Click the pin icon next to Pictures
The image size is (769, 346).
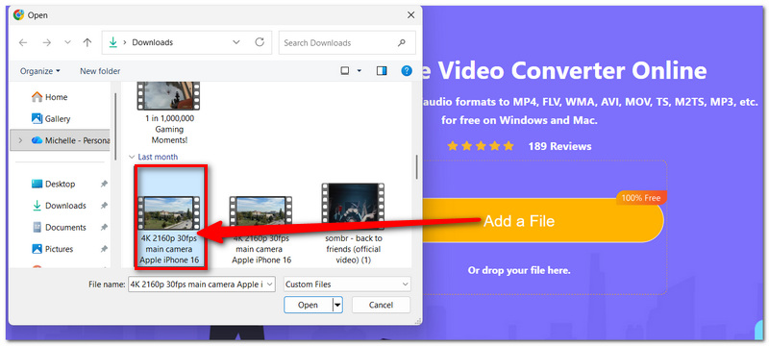[x=104, y=249]
